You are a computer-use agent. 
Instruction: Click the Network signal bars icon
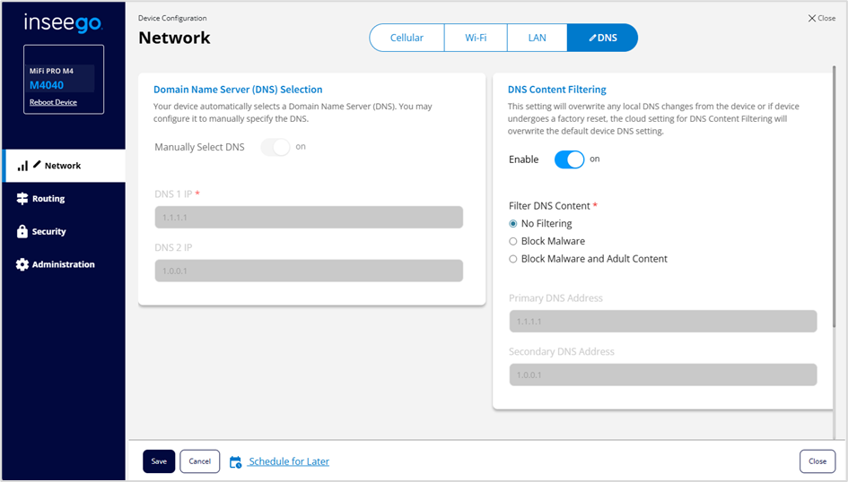[x=22, y=166]
